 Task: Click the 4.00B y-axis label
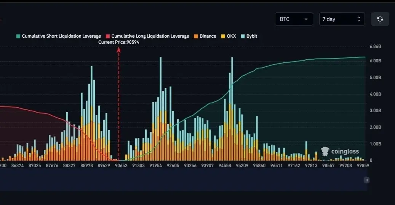click(x=375, y=94)
